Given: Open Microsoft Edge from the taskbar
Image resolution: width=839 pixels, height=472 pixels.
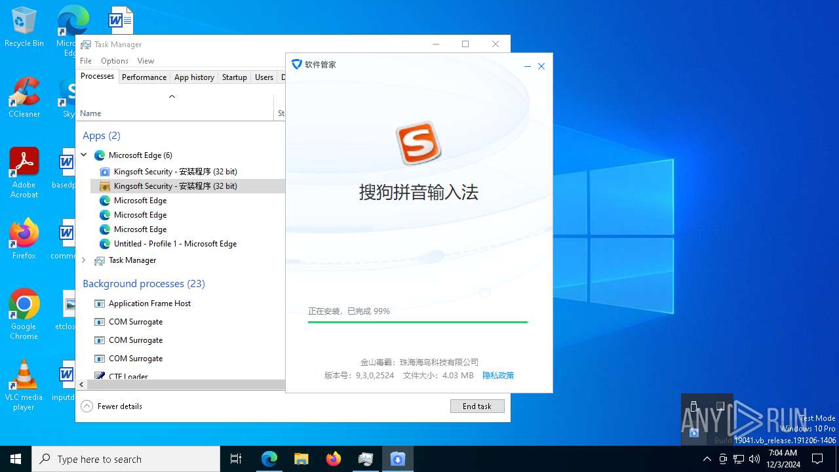Looking at the screenshot, I should point(269,459).
